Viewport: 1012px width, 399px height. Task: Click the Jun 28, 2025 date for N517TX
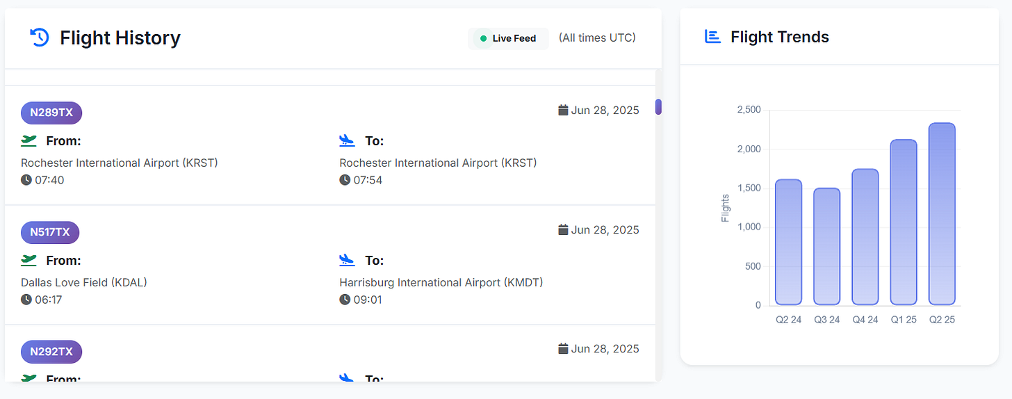click(x=605, y=229)
